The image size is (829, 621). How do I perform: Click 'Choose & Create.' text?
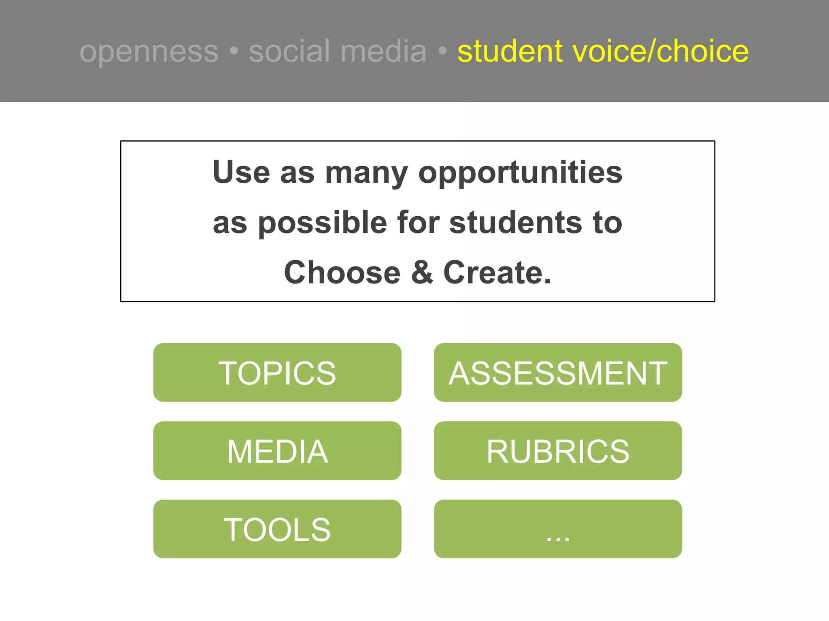(x=417, y=272)
